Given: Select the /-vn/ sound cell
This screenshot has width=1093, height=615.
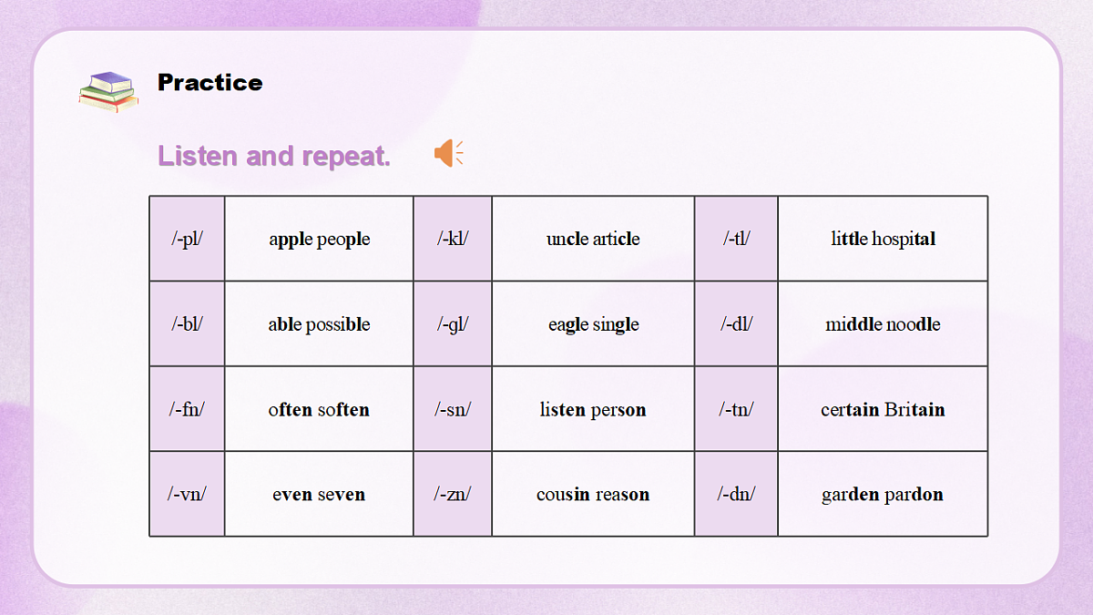Looking at the screenshot, I should (187, 494).
